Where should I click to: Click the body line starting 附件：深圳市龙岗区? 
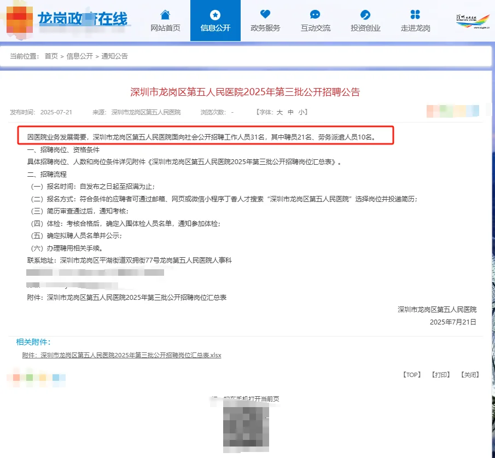coord(127,298)
